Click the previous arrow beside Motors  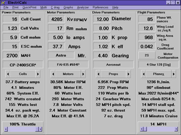(53, 74)
